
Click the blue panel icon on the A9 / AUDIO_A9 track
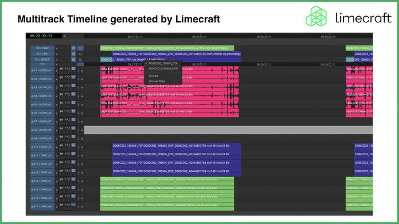(x=73, y=137)
